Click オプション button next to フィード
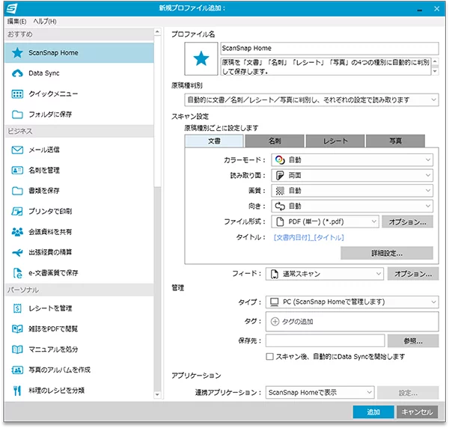449x428 pixels. pos(413,274)
